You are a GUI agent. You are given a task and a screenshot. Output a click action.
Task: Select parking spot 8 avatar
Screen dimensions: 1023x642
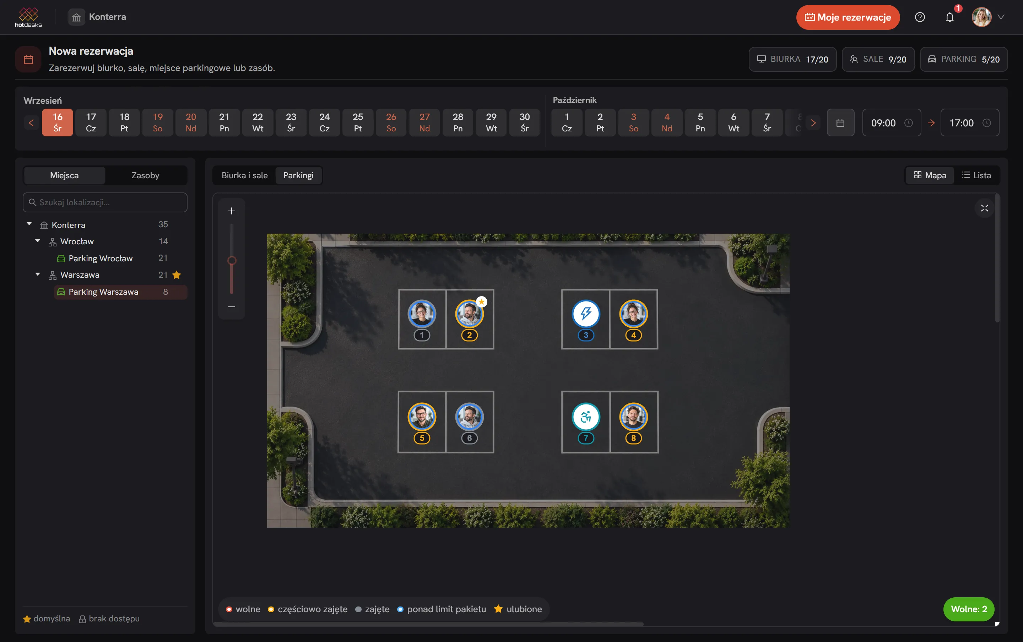tap(634, 417)
